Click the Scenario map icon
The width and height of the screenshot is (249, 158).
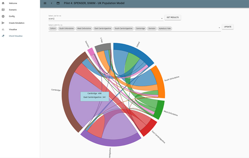click(x=3, y=10)
